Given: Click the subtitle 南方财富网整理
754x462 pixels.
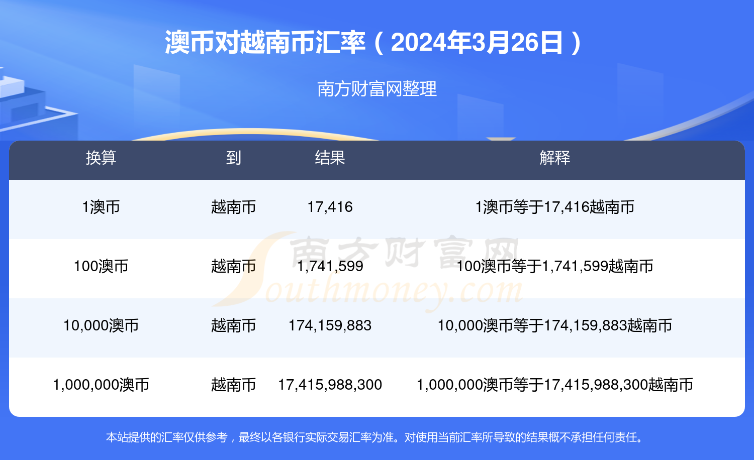Looking at the screenshot, I should [x=377, y=89].
